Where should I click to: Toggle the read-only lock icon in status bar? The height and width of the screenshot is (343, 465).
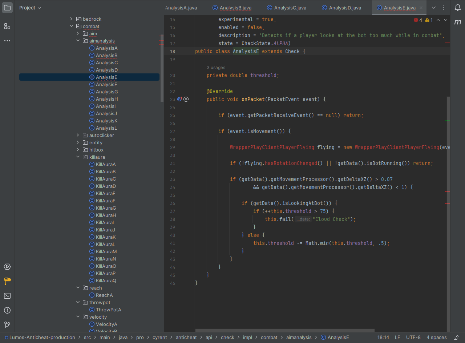point(456,338)
